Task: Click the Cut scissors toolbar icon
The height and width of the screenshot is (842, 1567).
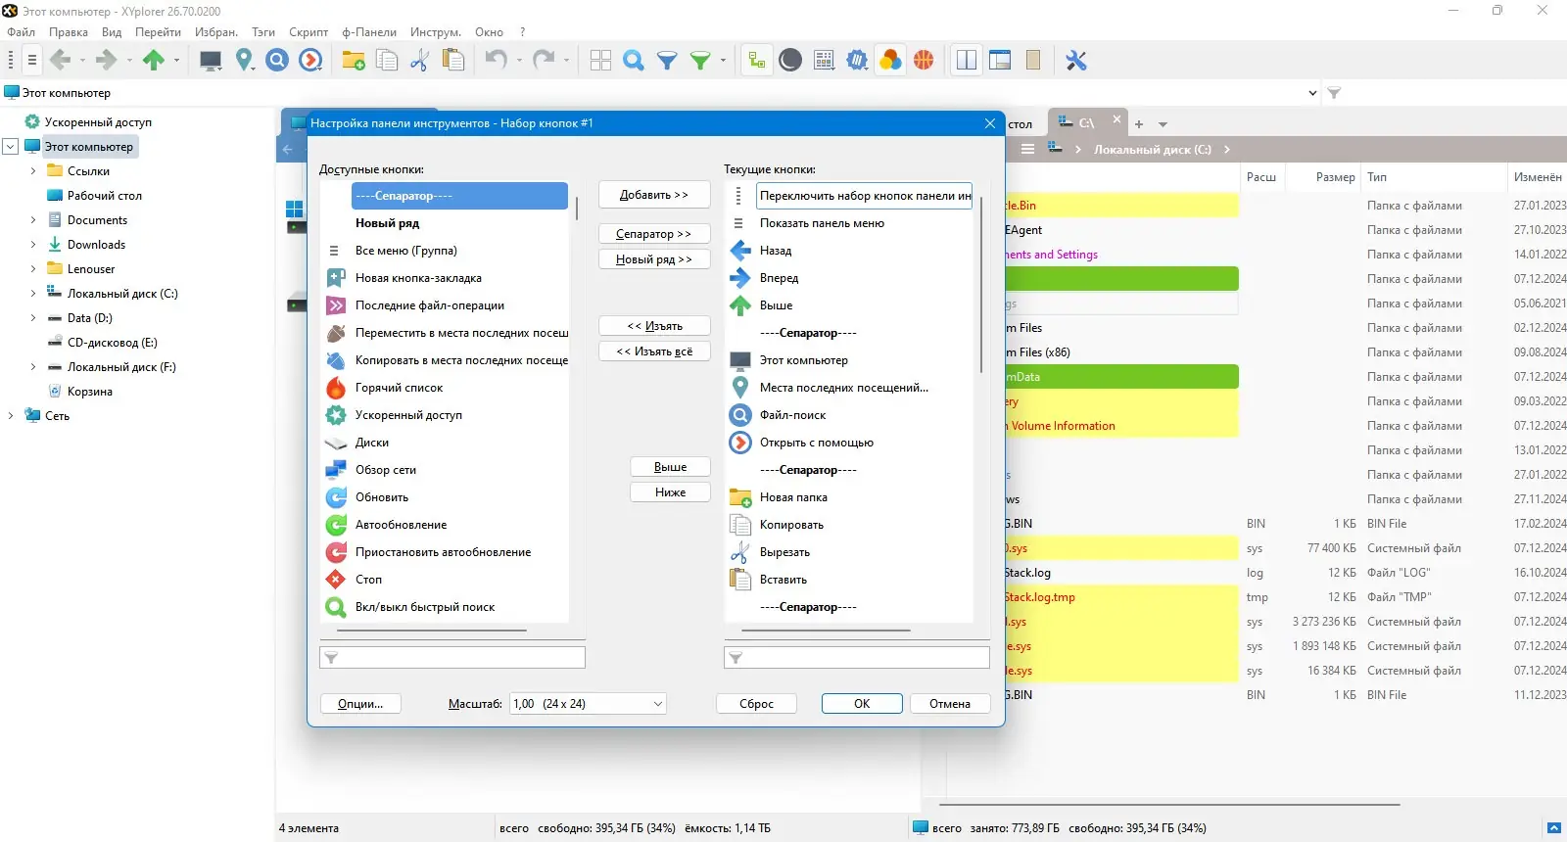Action: pos(420,61)
